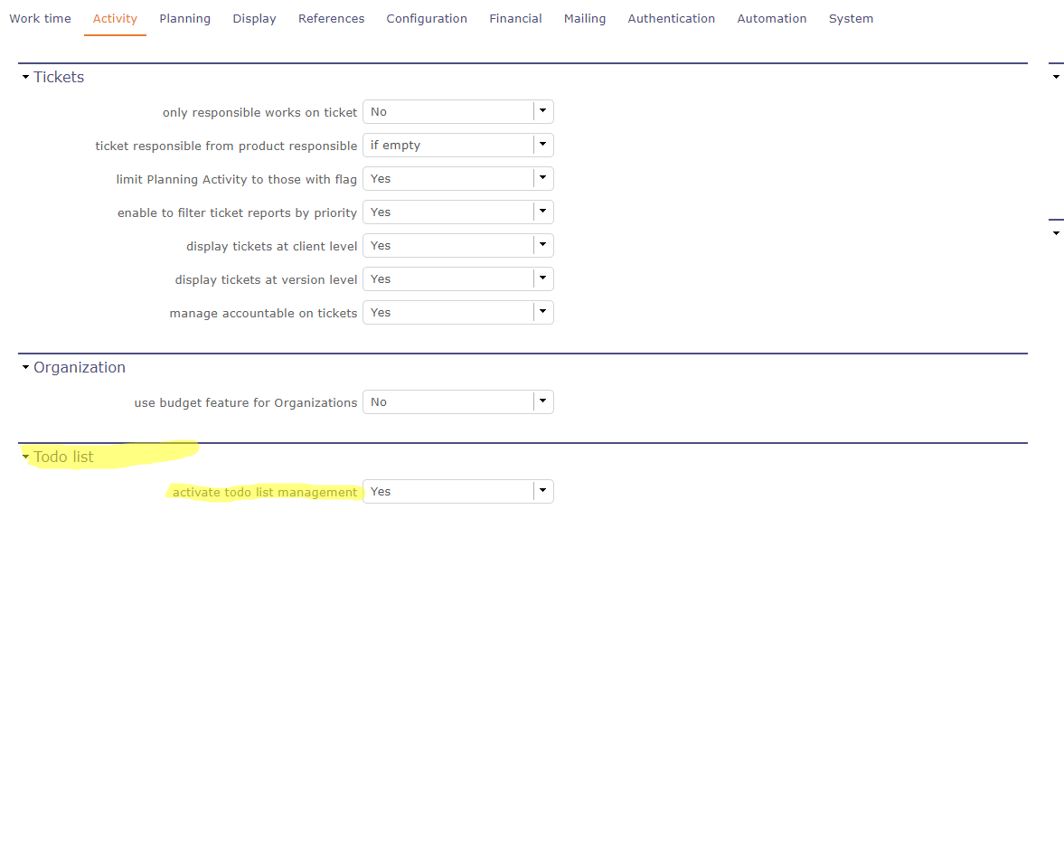Open the System tab
Viewport: 1064px width, 868px height.
[851, 19]
